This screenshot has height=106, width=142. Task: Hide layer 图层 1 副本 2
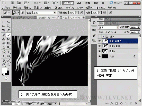pos(100,46)
